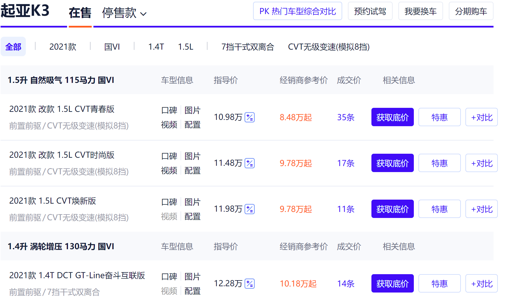Open 口碑 for CVT青春版

click(x=169, y=110)
